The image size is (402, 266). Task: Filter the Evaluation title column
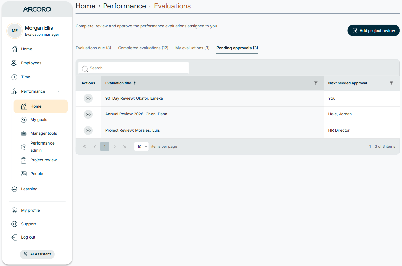[316, 83]
